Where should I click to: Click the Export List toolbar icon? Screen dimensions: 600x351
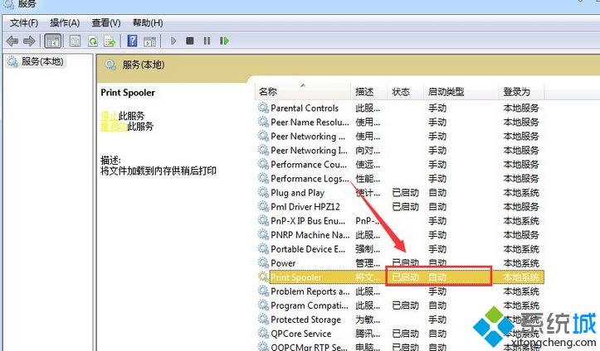point(110,41)
